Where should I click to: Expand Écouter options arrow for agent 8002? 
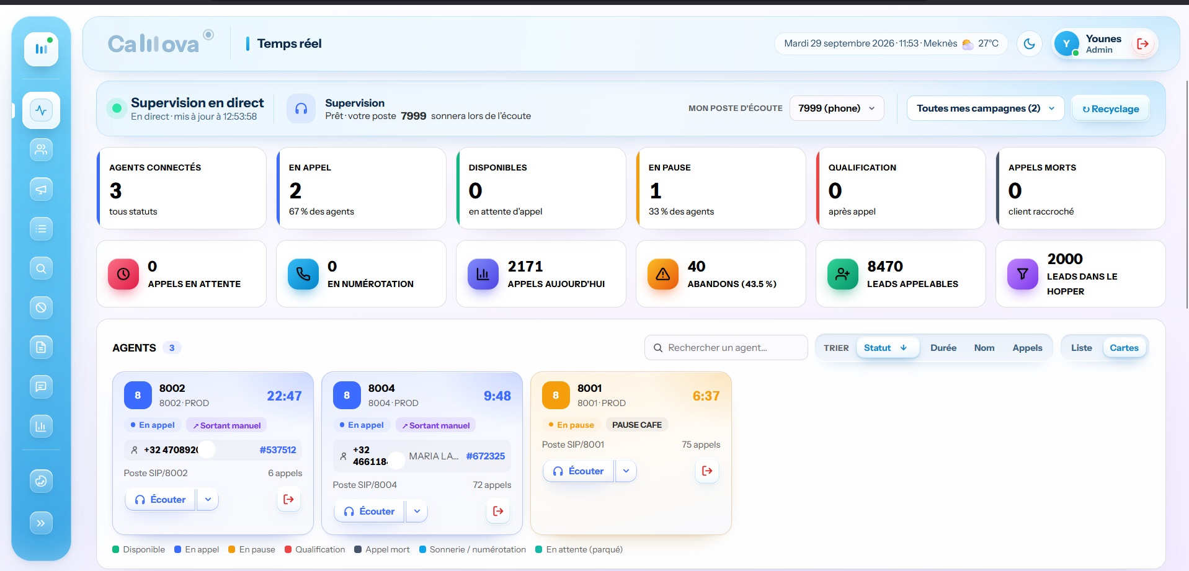coord(208,500)
